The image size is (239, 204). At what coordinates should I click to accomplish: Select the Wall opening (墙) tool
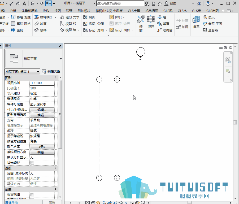click(x=162, y=18)
